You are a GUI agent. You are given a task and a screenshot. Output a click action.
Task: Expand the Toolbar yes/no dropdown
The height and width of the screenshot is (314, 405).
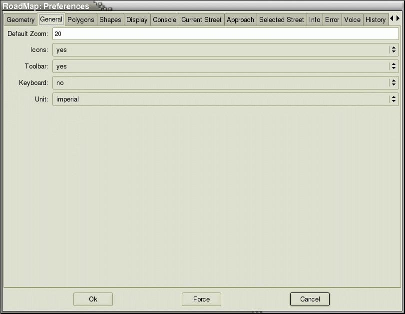[x=225, y=66]
